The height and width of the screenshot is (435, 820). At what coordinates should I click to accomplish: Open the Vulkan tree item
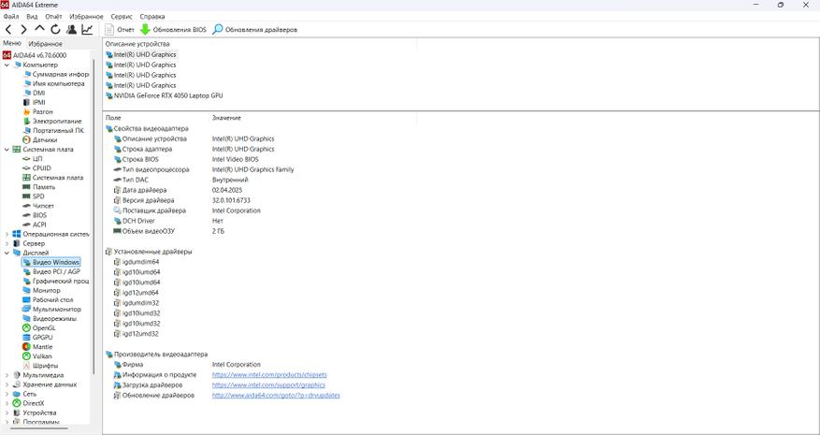point(37,356)
